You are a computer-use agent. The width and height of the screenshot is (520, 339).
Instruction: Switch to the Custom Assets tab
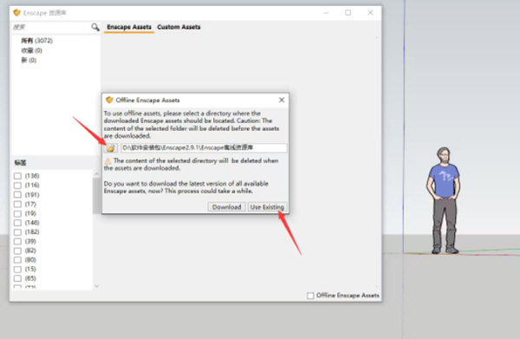179,27
